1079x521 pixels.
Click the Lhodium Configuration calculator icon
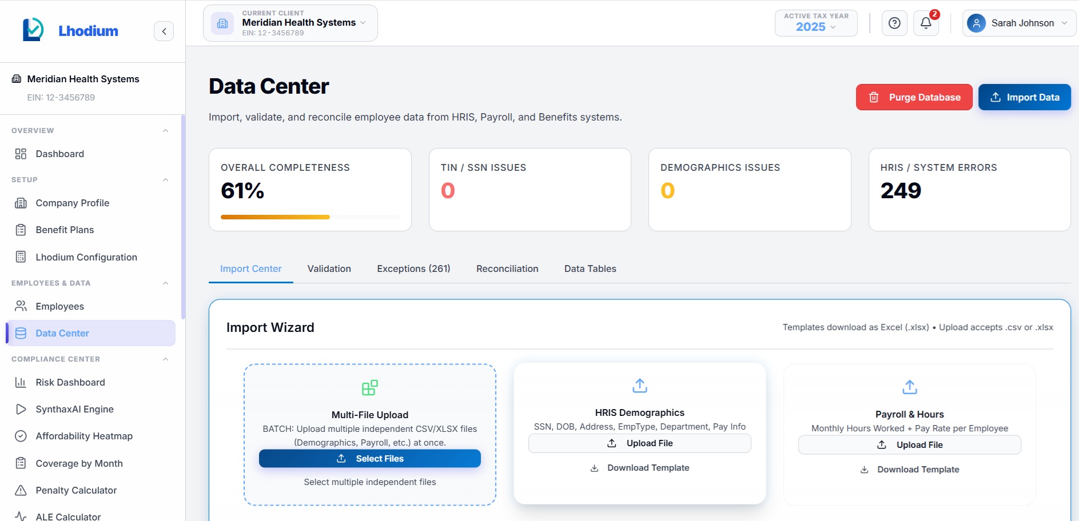coord(21,257)
